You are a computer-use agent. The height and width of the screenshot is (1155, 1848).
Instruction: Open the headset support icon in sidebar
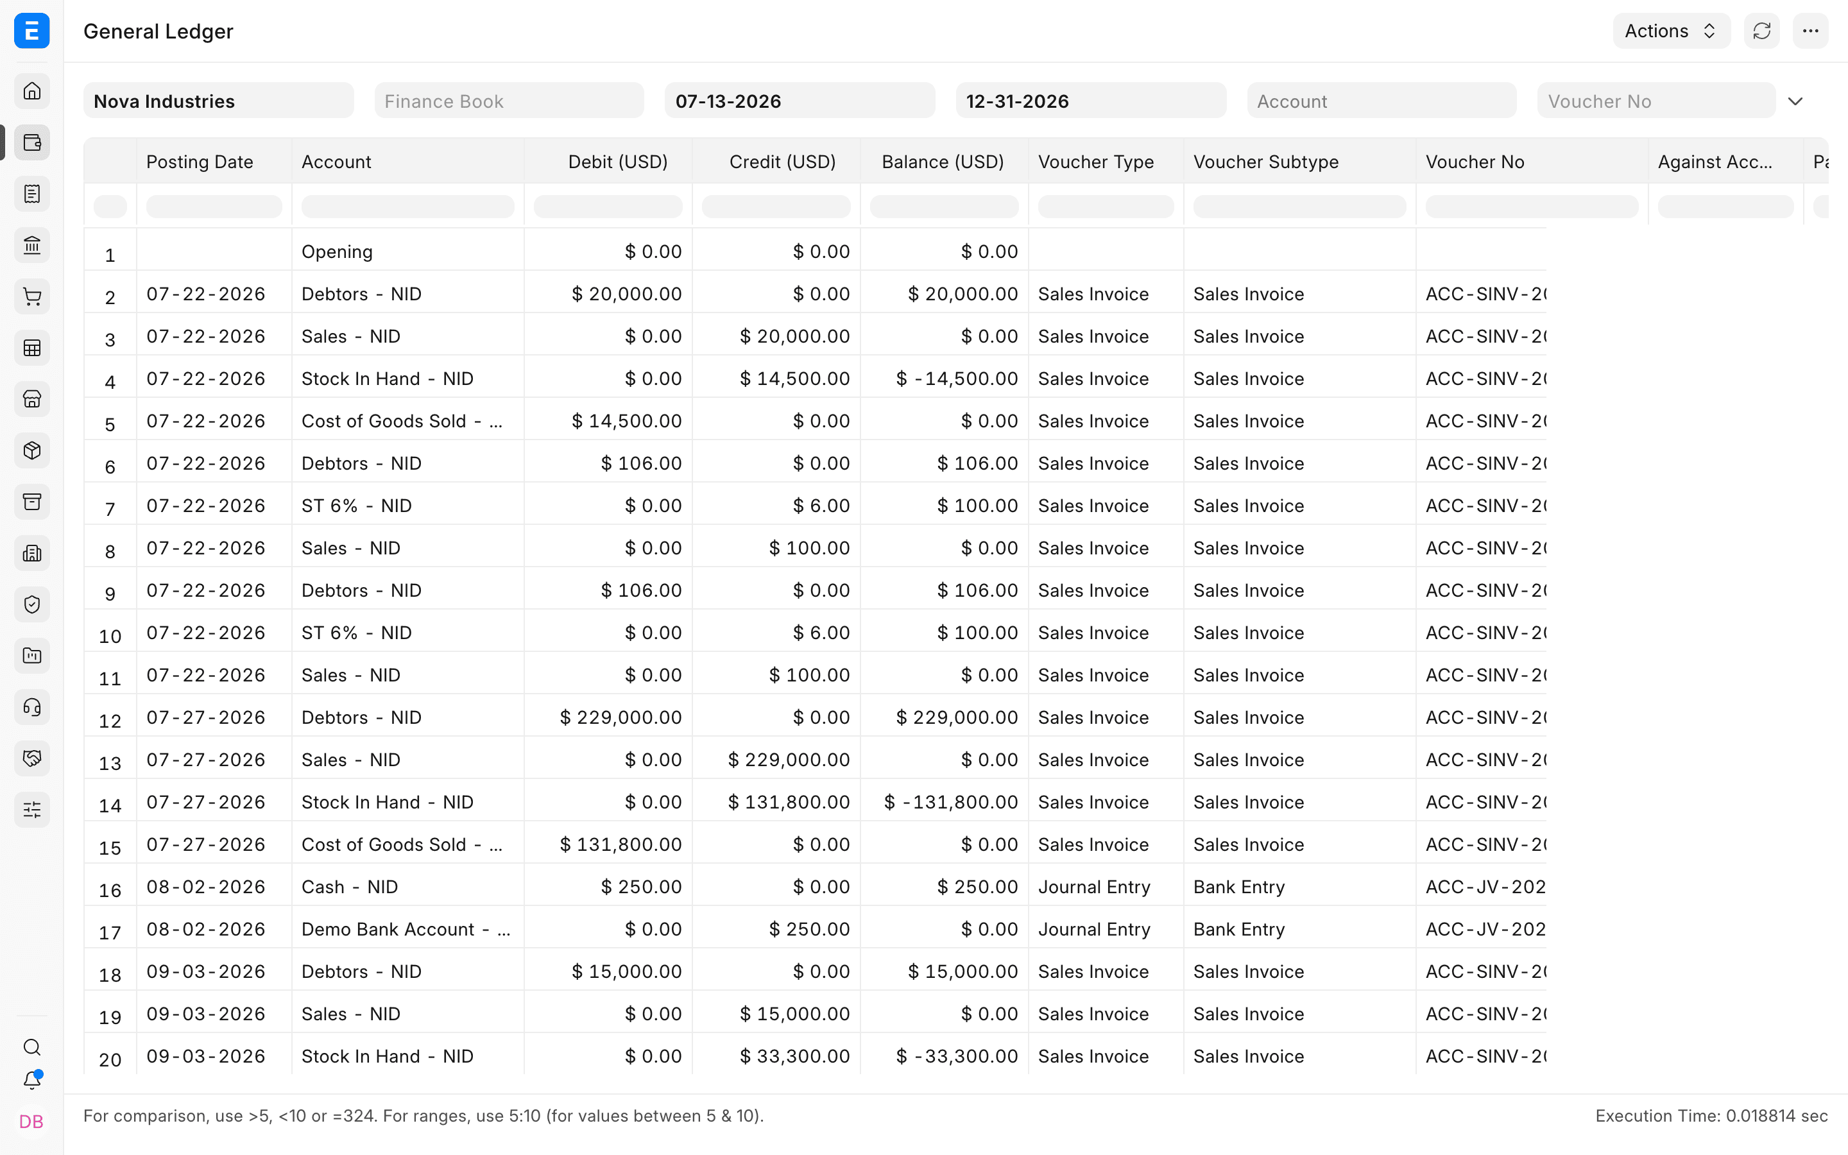(32, 707)
